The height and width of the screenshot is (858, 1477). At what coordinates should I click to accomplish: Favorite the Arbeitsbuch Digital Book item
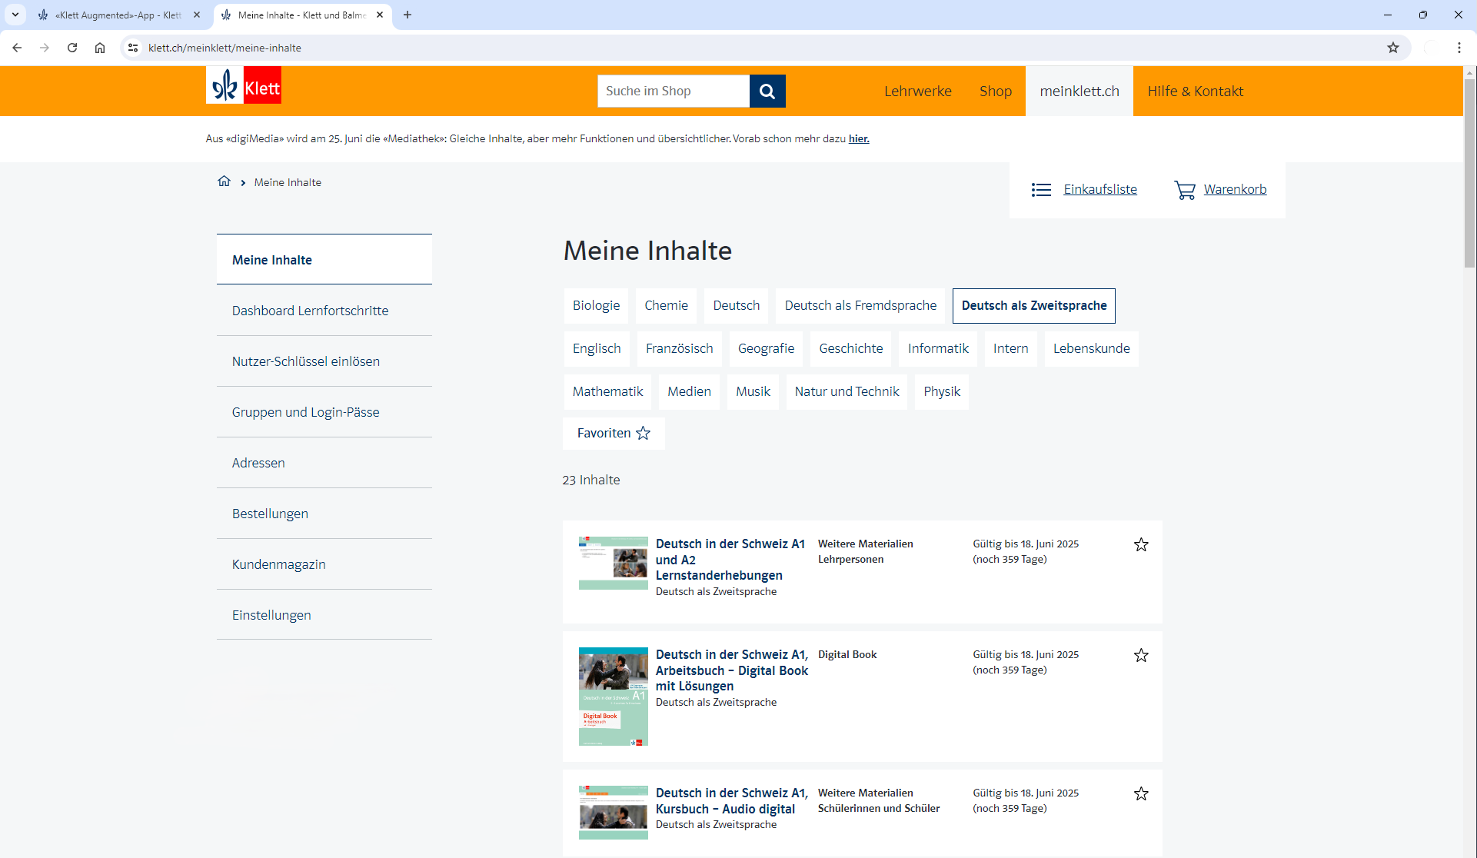tap(1141, 656)
